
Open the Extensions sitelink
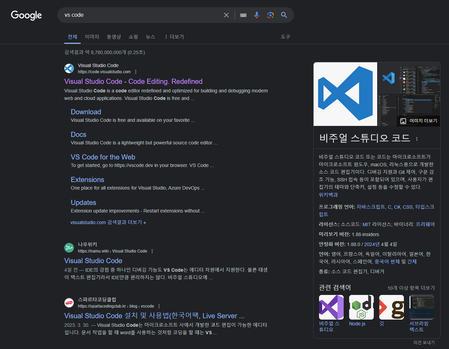87,180
